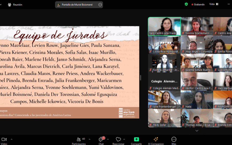The height and width of the screenshot is (145, 232).
Task: Expand the Participantes options chevron
Action: coord(89,139)
